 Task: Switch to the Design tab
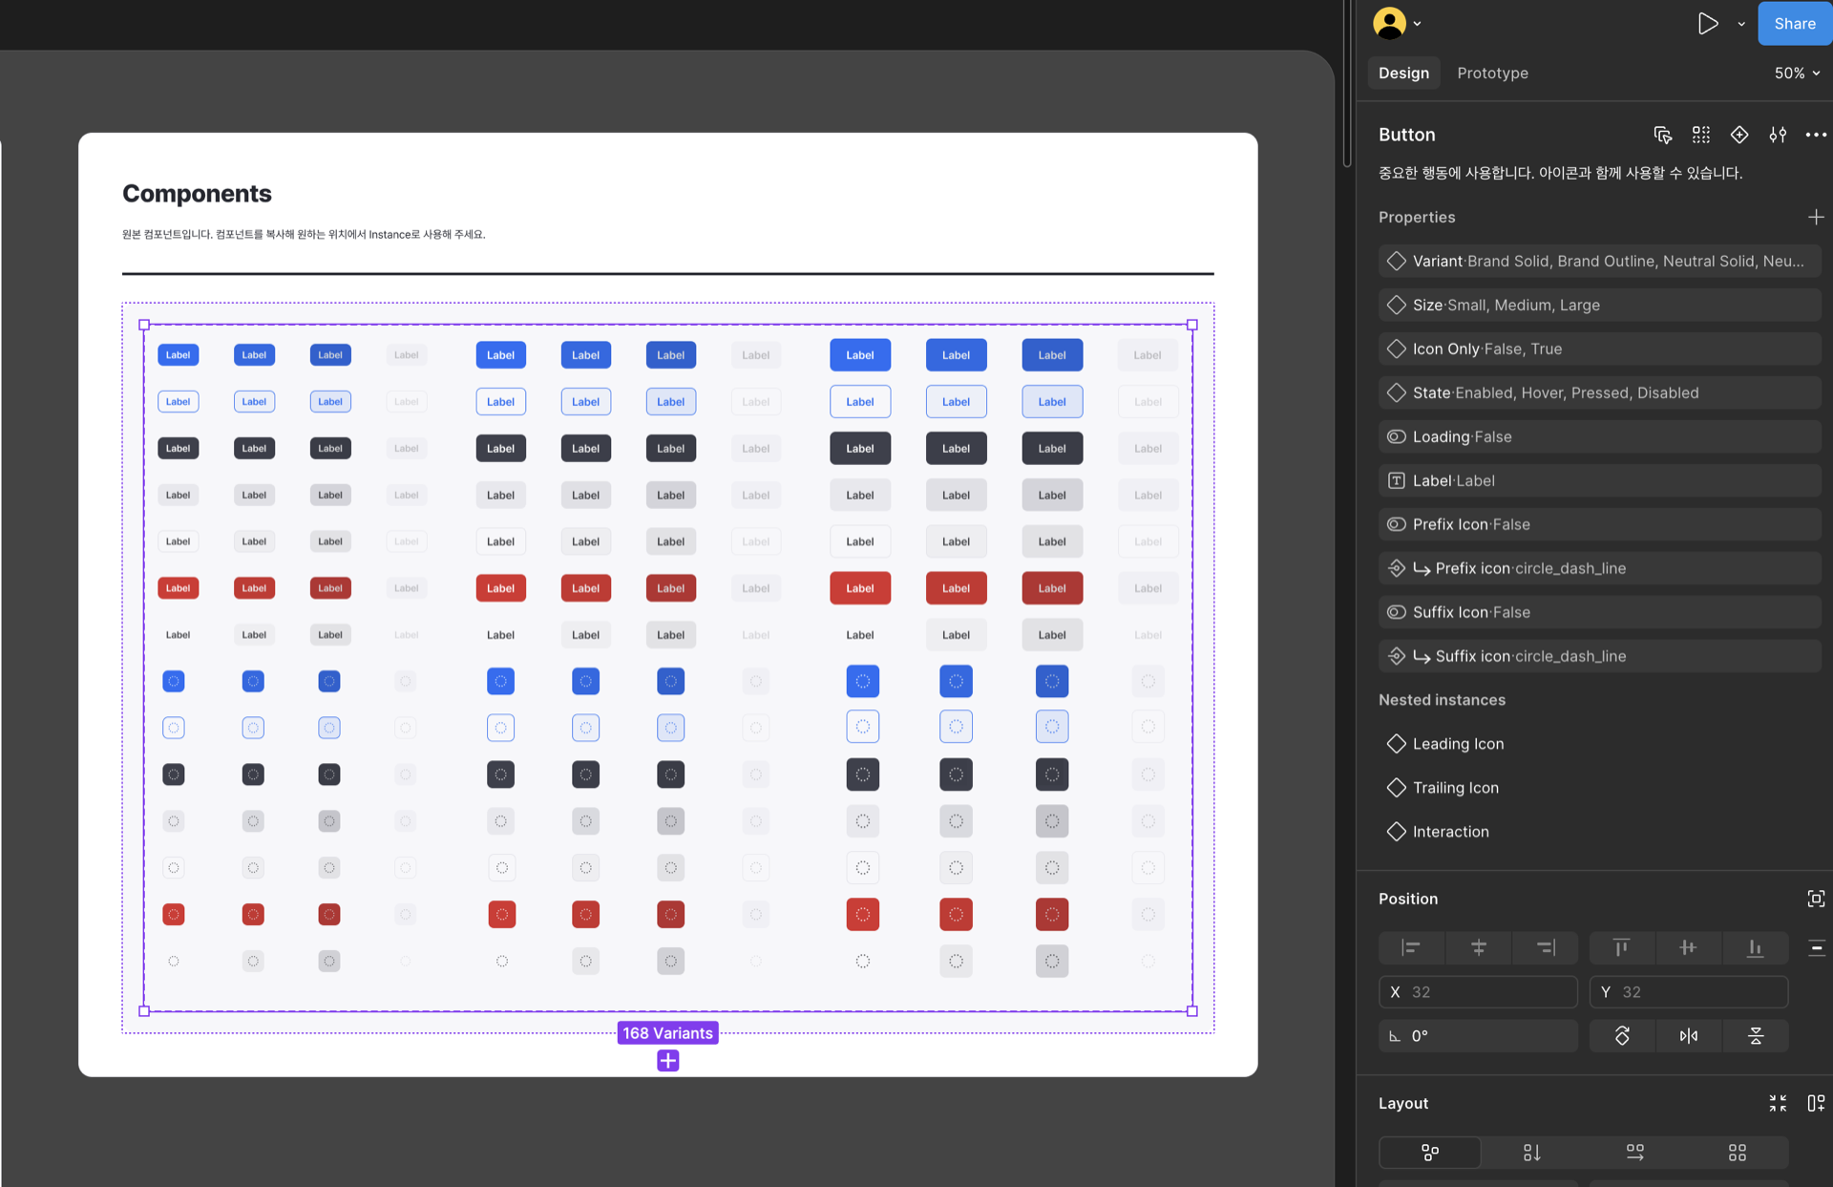(x=1403, y=74)
